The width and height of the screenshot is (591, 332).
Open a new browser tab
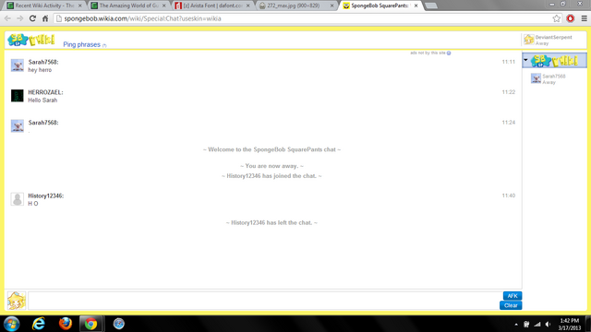pyautogui.click(x=431, y=6)
